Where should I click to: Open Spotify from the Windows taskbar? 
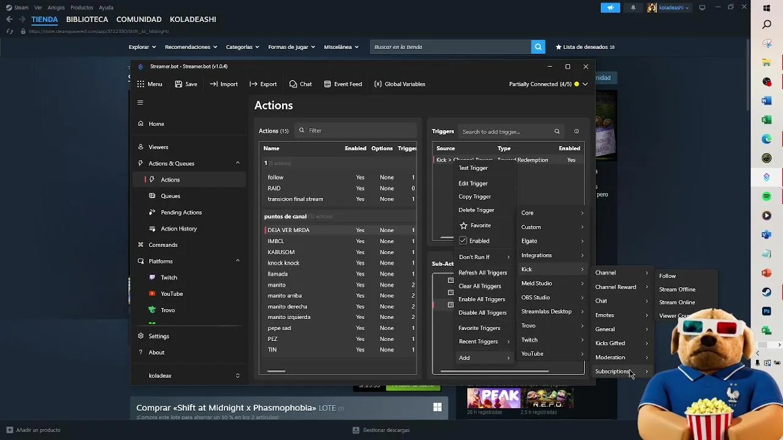(767, 197)
